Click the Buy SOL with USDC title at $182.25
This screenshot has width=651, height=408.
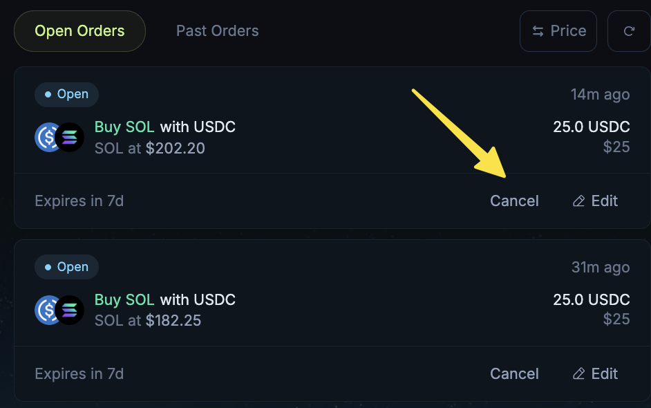(165, 300)
